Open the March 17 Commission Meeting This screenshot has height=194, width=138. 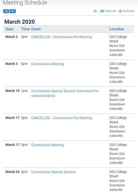click(x=48, y=145)
